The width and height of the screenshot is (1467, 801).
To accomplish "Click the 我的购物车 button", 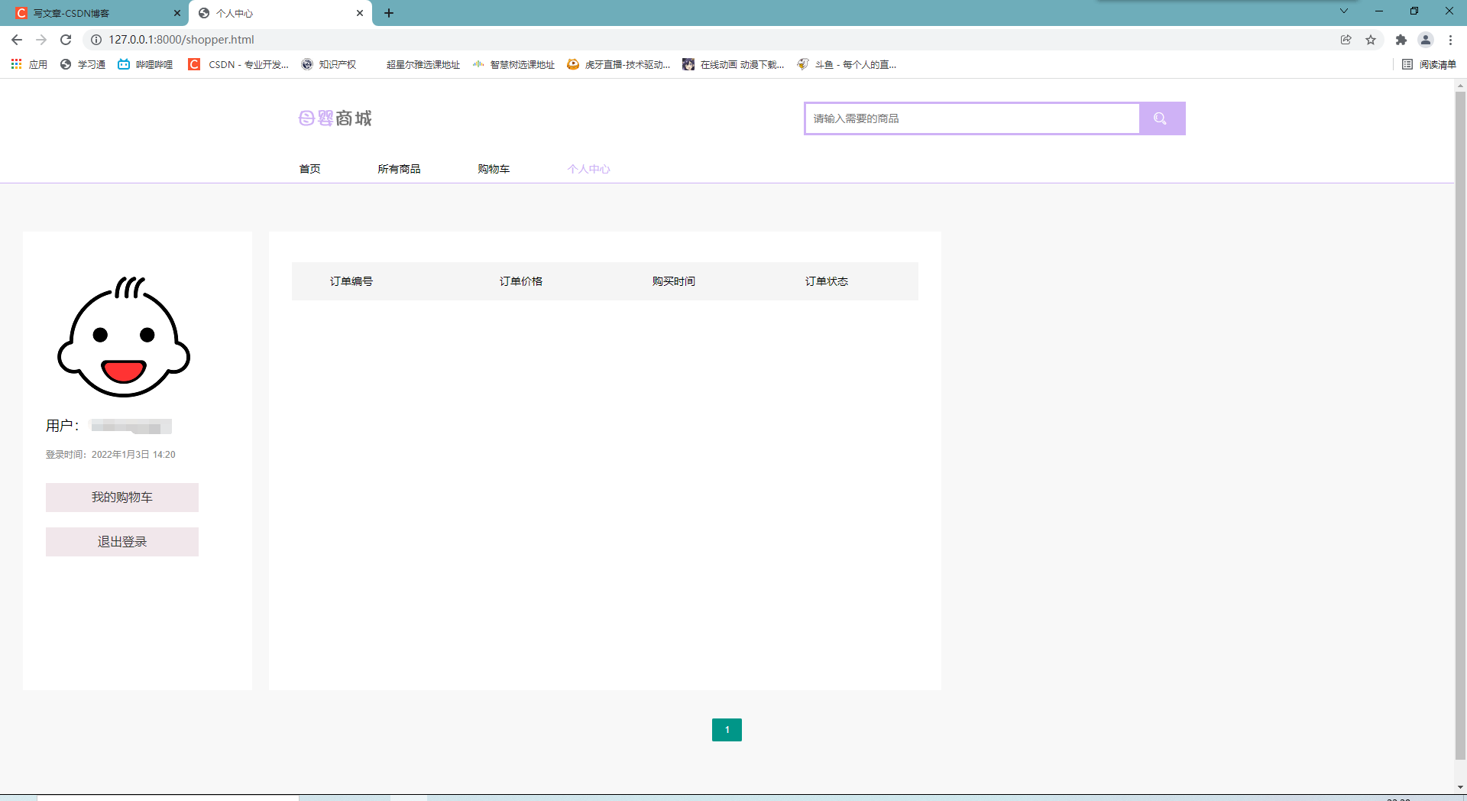I will tap(121, 497).
